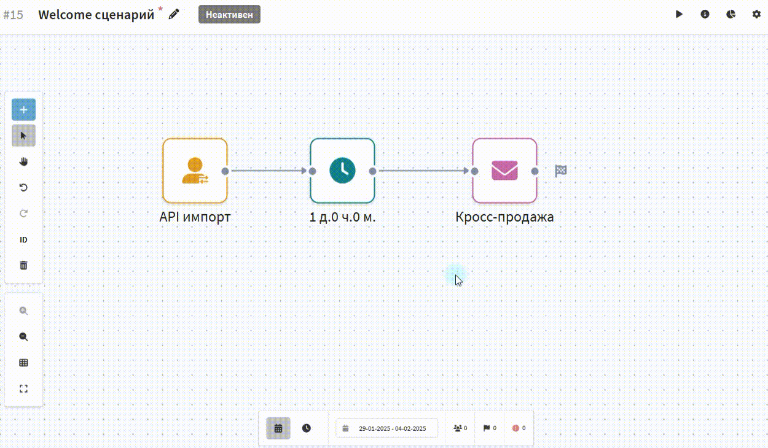Select the Кросс-продажа email node
Screen dimensions: 768x448
pyautogui.click(x=504, y=171)
